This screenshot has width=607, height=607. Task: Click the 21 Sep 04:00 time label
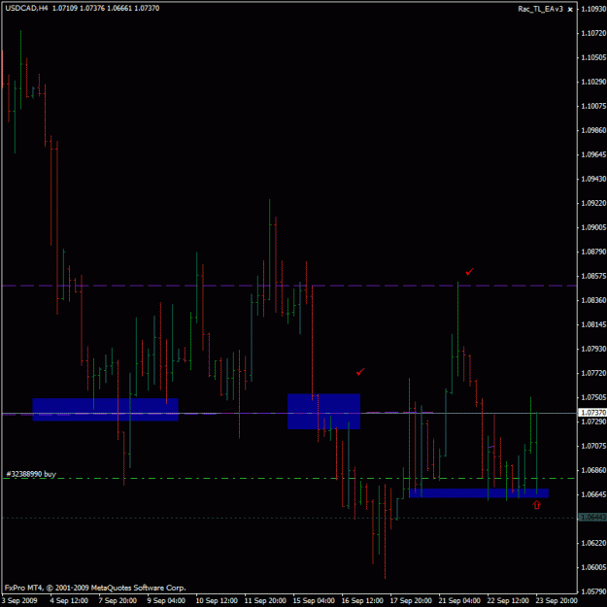(460, 601)
